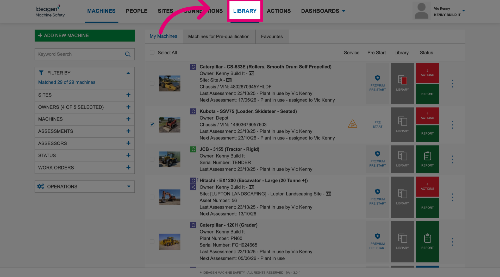Tick the Select All checkbox
Image resolution: width=500 pixels, height=277 pixels.
[152, 53]
